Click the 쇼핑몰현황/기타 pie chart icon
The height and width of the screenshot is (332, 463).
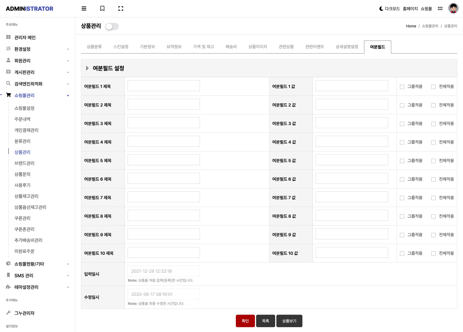pyautogui.click(x=8, y=263)
